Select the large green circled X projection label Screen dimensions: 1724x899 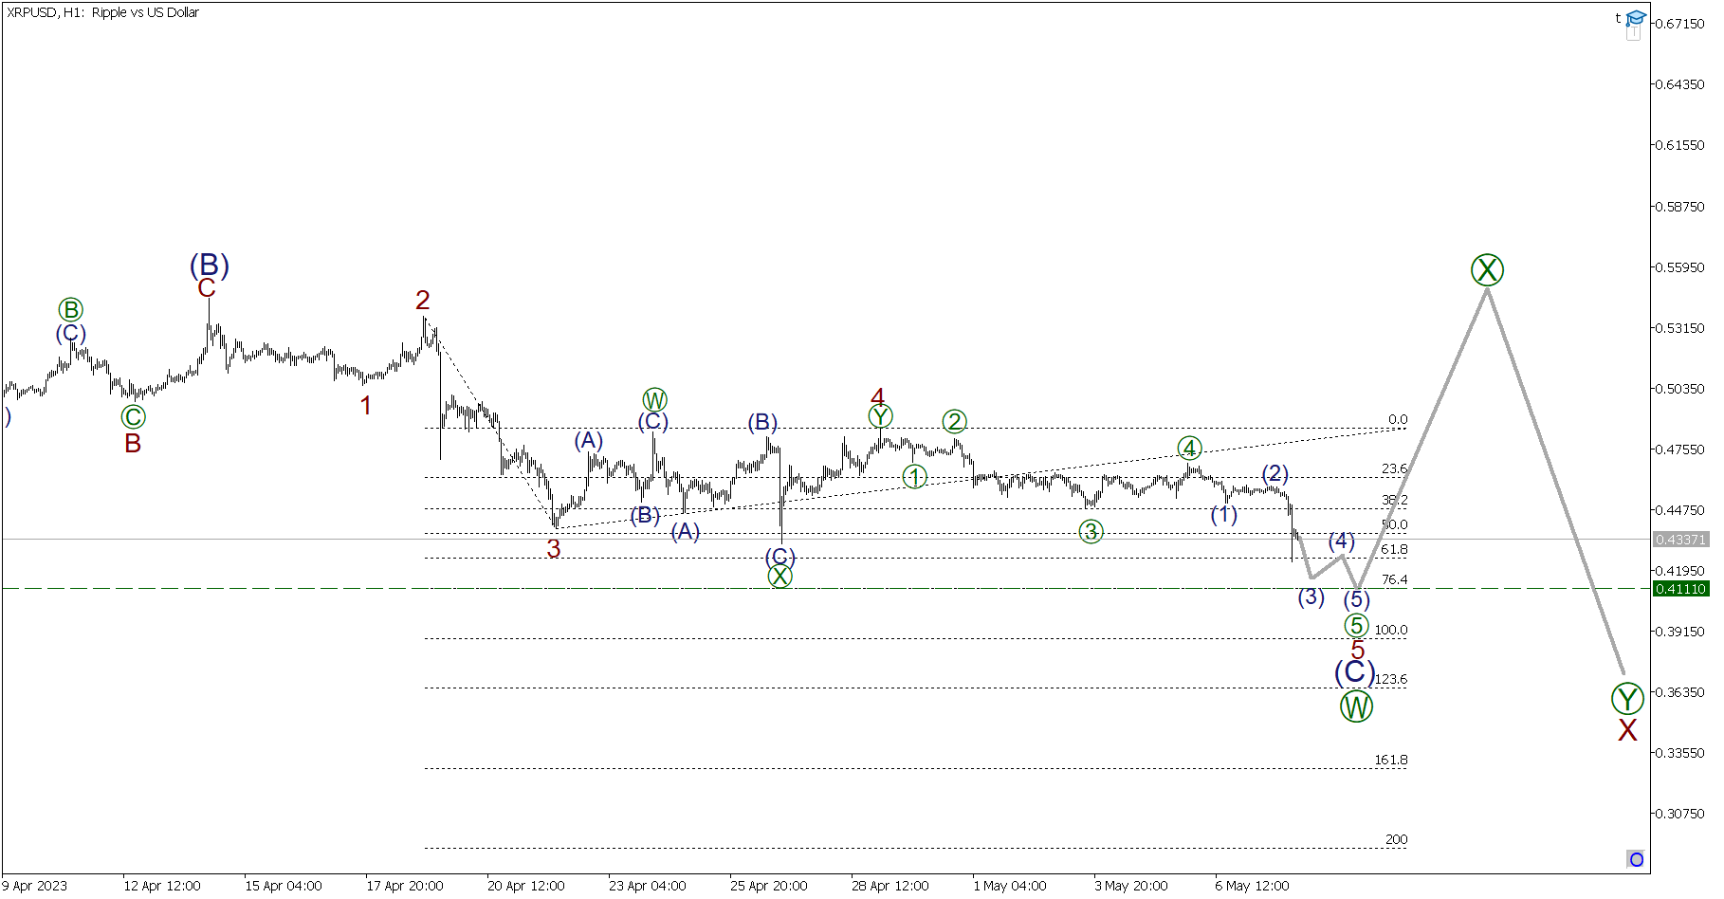1487,270
